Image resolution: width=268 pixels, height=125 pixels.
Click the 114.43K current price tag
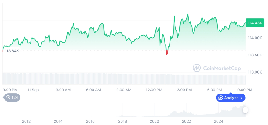tap(254, 23)
